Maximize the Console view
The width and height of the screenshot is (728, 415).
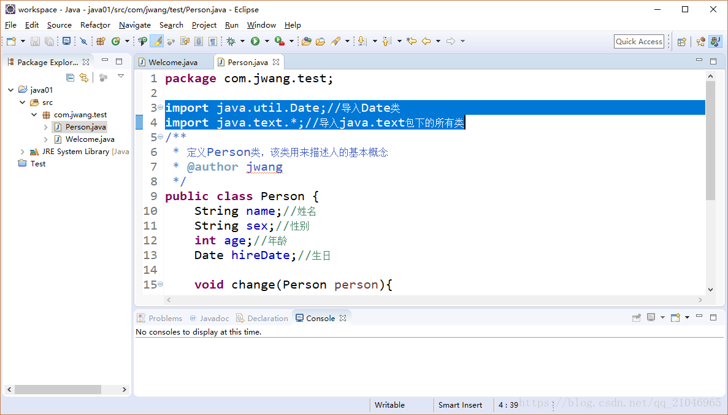coord(713,317)
